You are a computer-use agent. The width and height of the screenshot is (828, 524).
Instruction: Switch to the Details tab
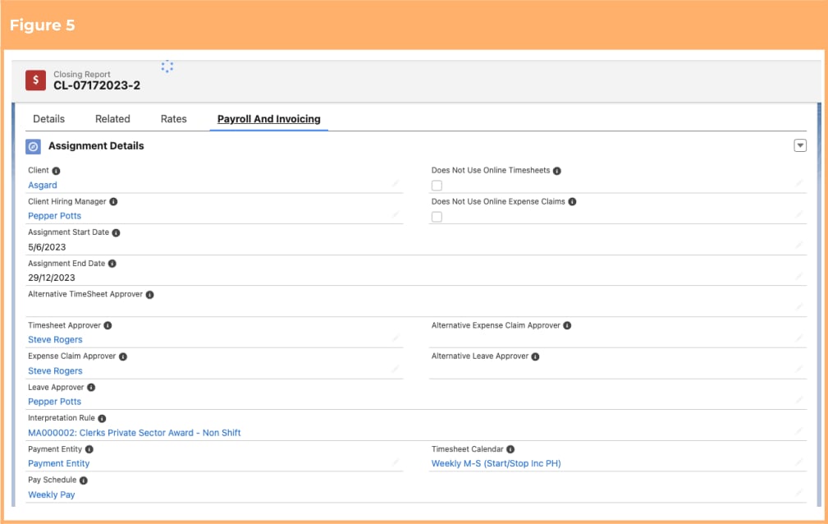tap(48, 119)
